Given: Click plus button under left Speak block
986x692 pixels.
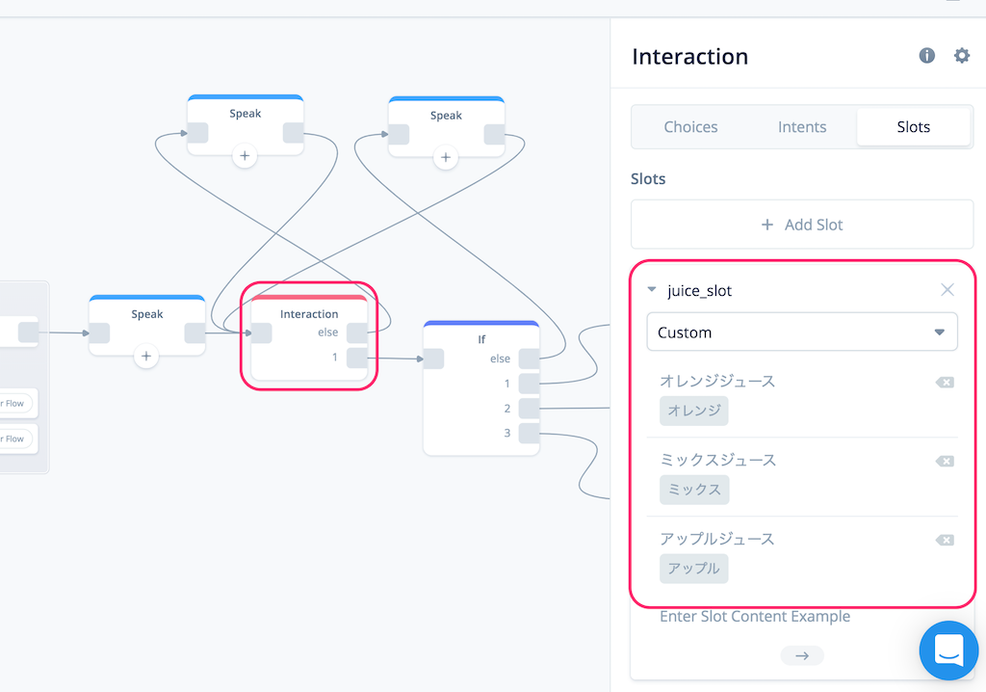Looking at the screenshot, I should point(146,356).
